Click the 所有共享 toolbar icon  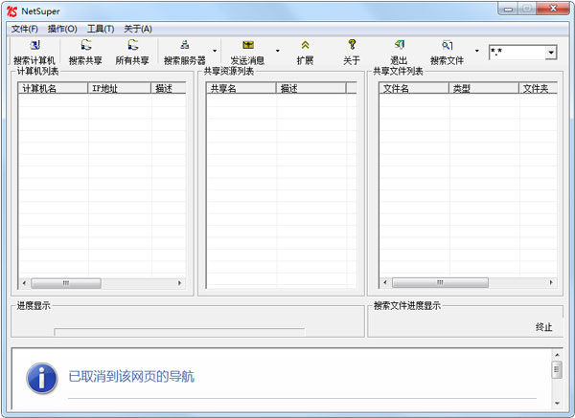coord(133,45)
